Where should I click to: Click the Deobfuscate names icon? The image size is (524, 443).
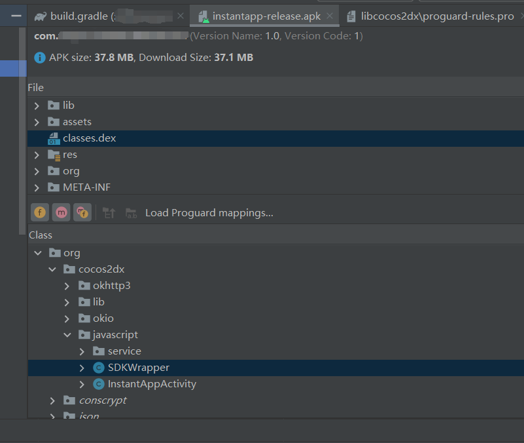coord(131,213)
